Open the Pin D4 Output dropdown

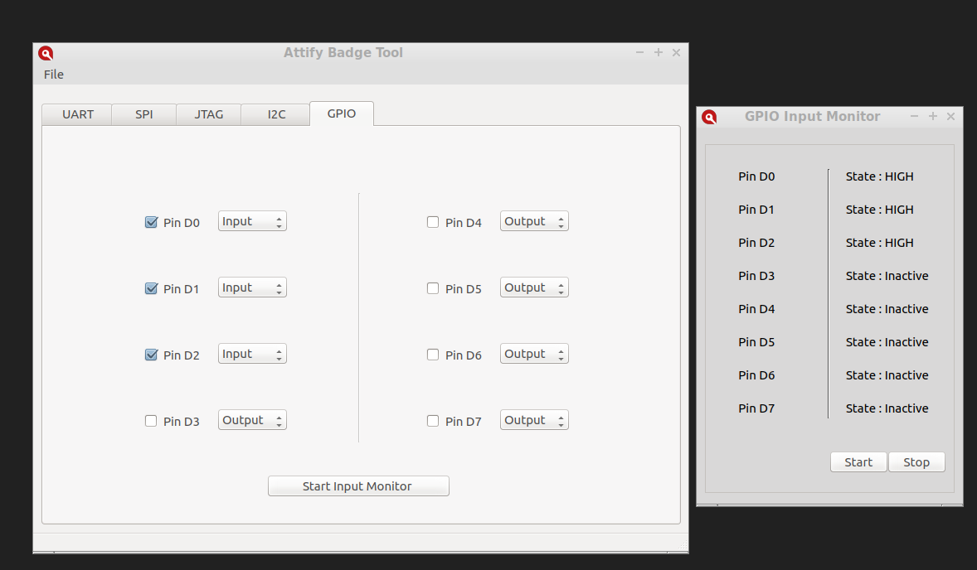534,221
